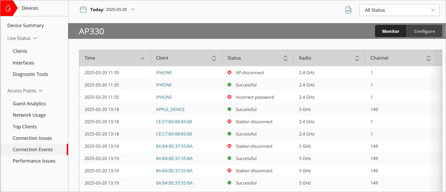The image size is (446, 192).
Task: Sort by Time column arrow
Action: tap(142, 58)
